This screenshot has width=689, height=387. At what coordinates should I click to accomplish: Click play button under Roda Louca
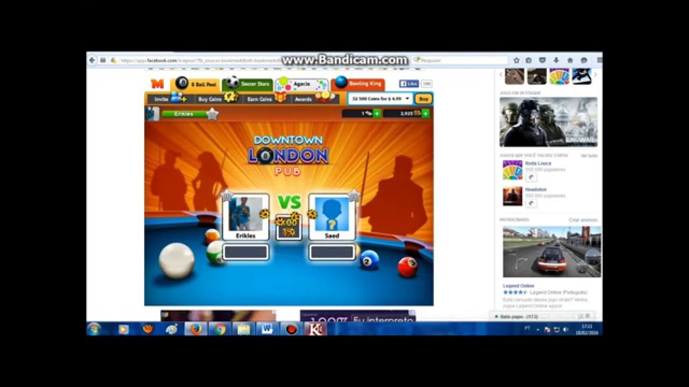531,177
